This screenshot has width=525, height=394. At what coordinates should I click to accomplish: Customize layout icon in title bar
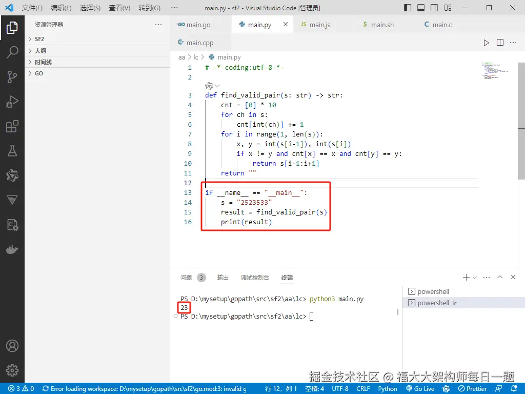pos(448,8)
